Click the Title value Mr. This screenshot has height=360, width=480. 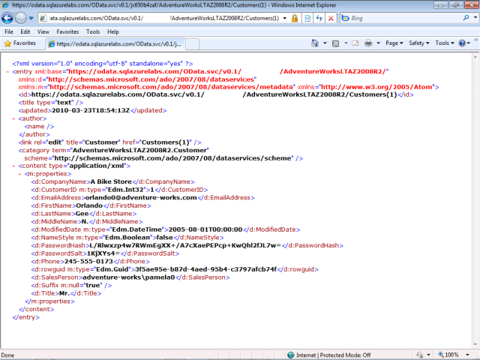click(64, 293)
